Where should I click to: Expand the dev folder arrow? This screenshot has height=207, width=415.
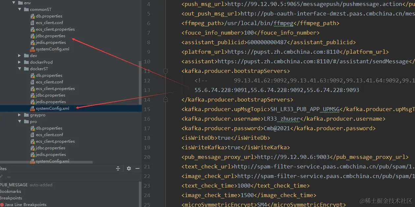coord(20,56)
